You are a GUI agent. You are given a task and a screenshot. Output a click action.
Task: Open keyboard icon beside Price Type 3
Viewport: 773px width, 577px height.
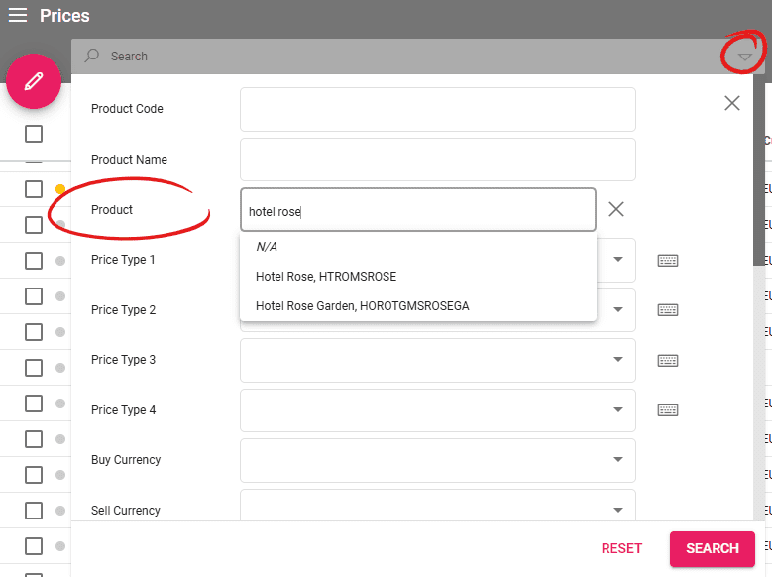pyautogui.click(x=668, y=360)
